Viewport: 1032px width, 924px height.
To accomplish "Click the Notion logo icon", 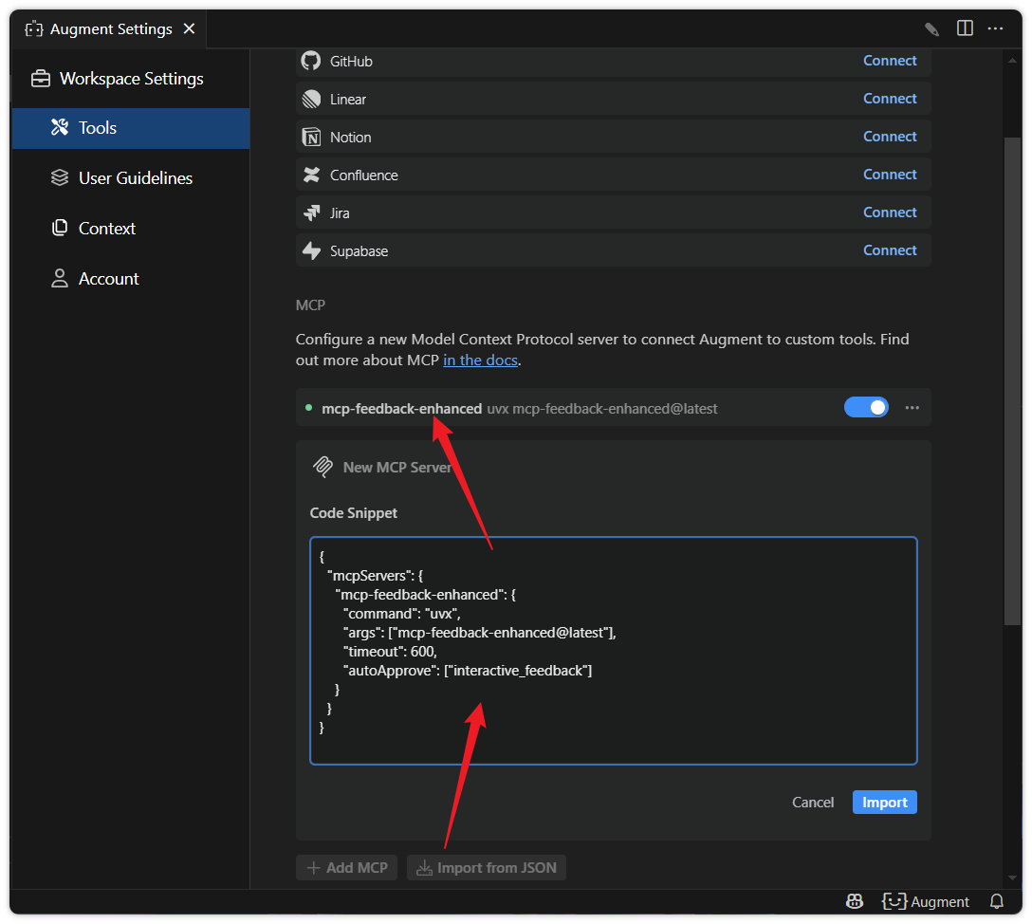I will (311, 137).
